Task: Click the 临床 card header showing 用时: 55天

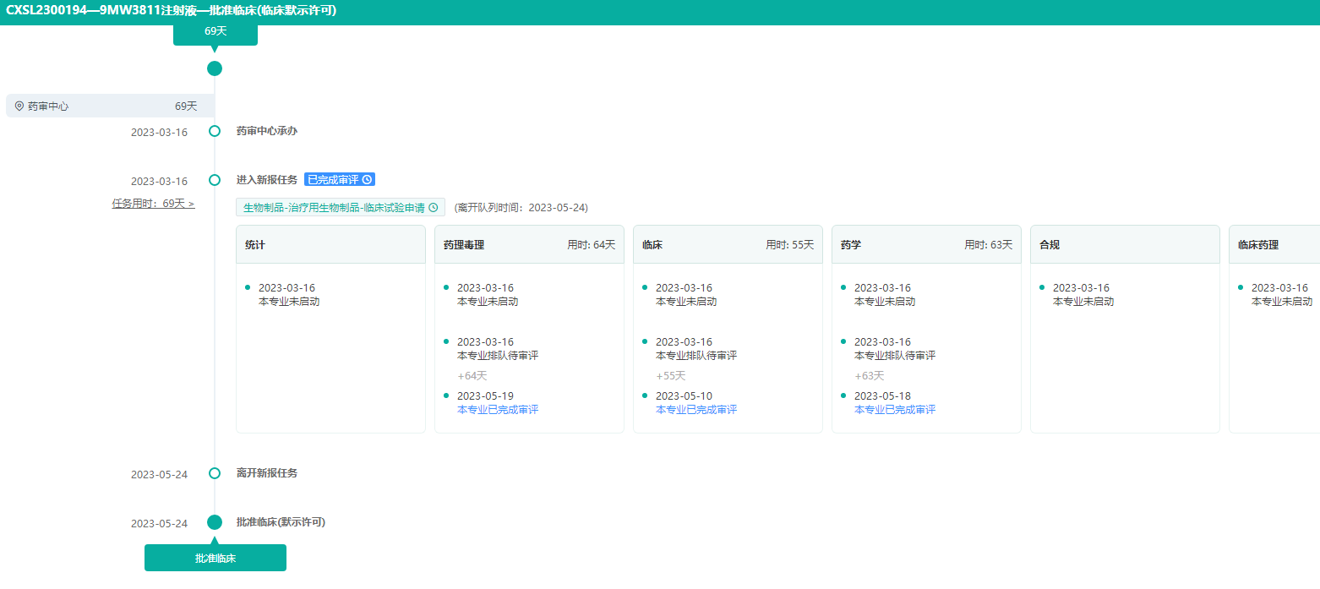Action: (728, 245)
